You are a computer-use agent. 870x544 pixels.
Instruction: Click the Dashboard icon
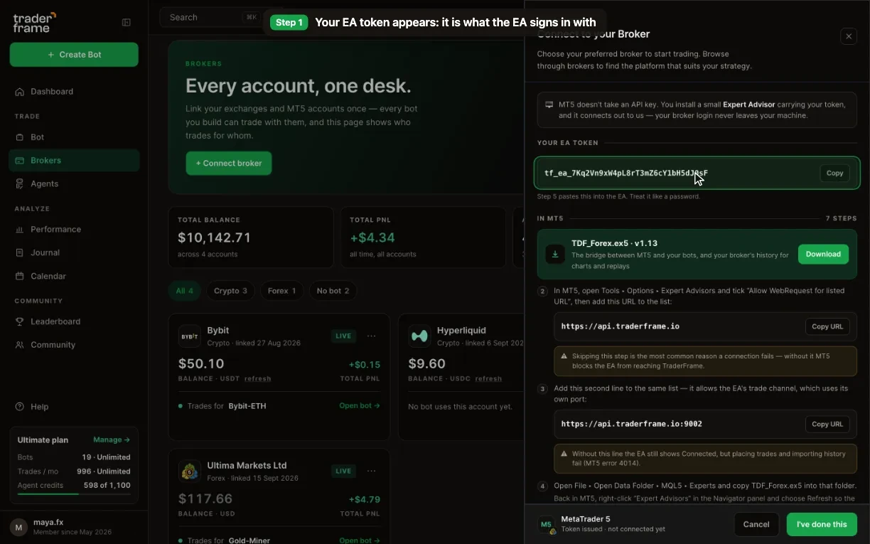20,92
